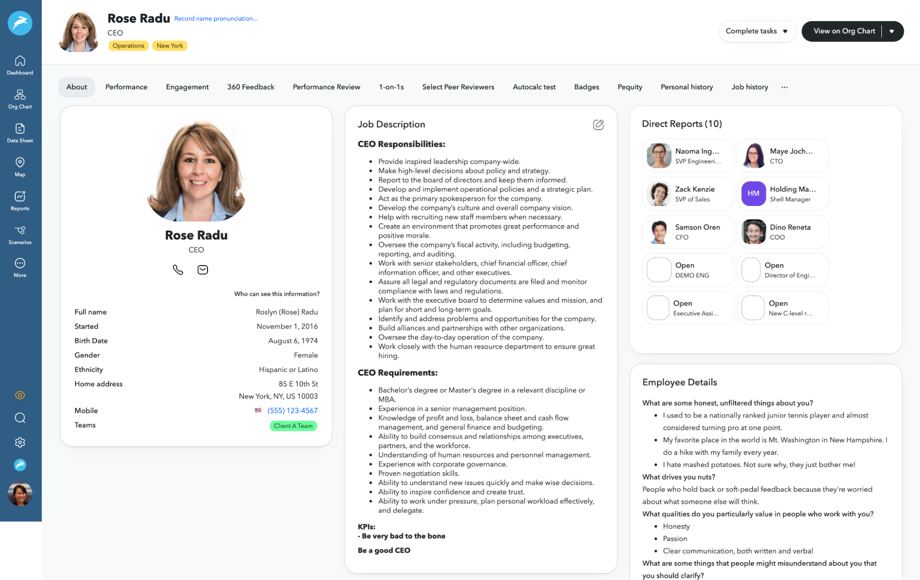The image size is (920, 580).
Task: Open the Personal history tab
Action: coord(687,87)
